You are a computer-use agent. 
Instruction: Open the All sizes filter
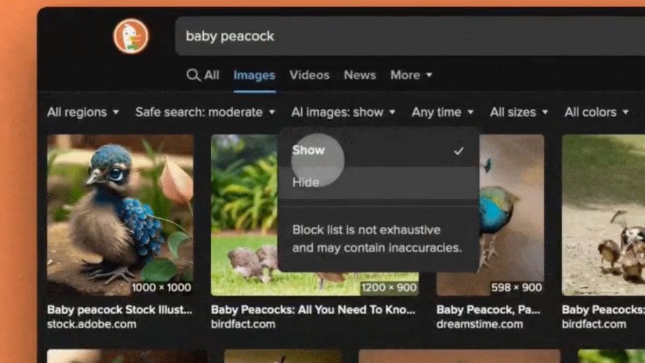(x=519, y=112)
